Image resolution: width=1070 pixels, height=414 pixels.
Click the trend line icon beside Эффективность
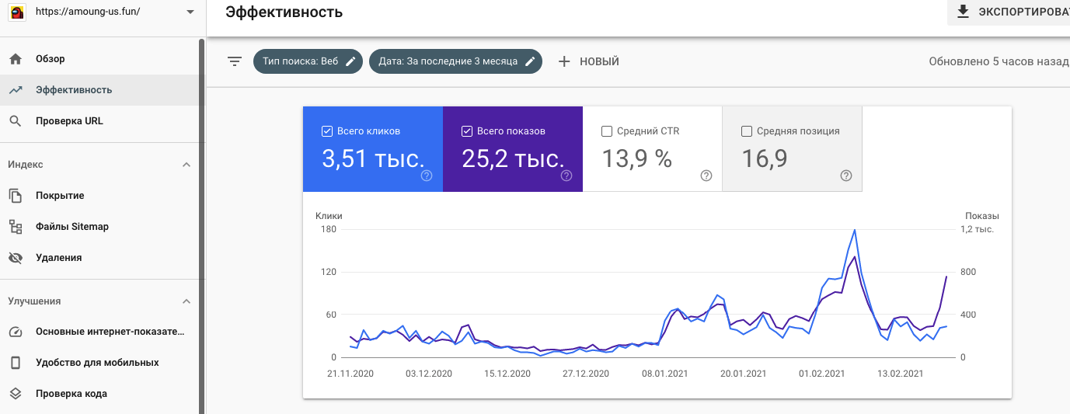[15, 90]
